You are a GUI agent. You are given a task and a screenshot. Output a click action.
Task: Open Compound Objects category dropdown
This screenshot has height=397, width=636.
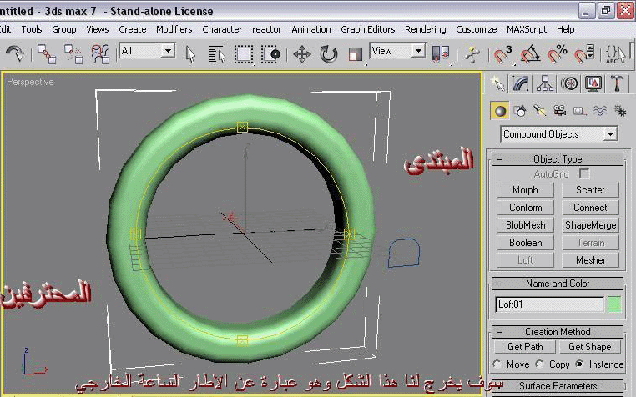(610, 134)
